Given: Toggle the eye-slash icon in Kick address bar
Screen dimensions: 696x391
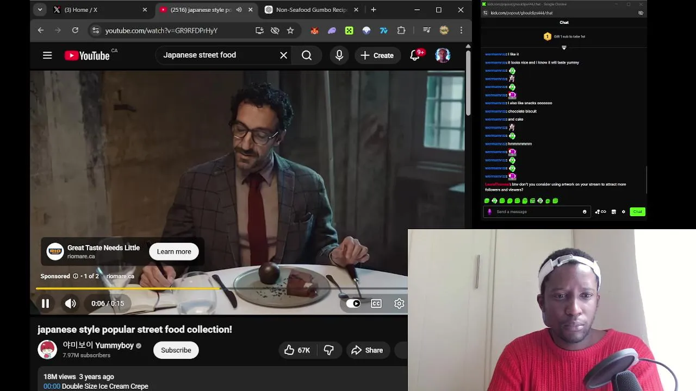Looking at the screenshot, I should (x=641, y=13).
